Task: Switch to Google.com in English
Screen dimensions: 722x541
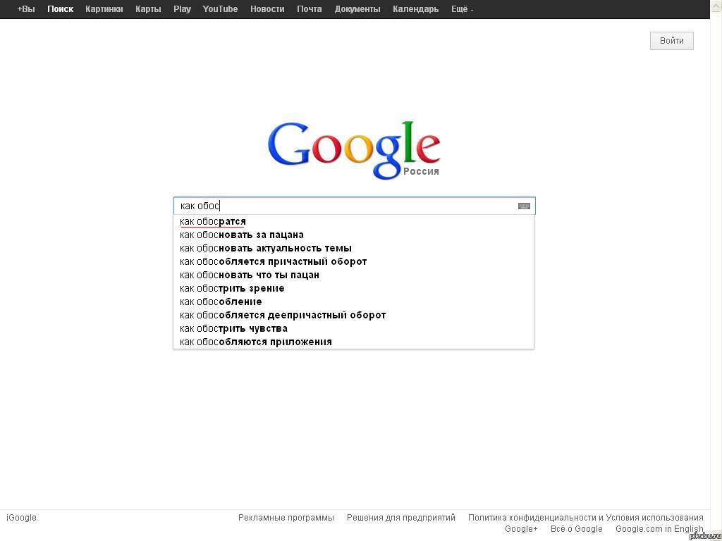Action: [659, 529]
